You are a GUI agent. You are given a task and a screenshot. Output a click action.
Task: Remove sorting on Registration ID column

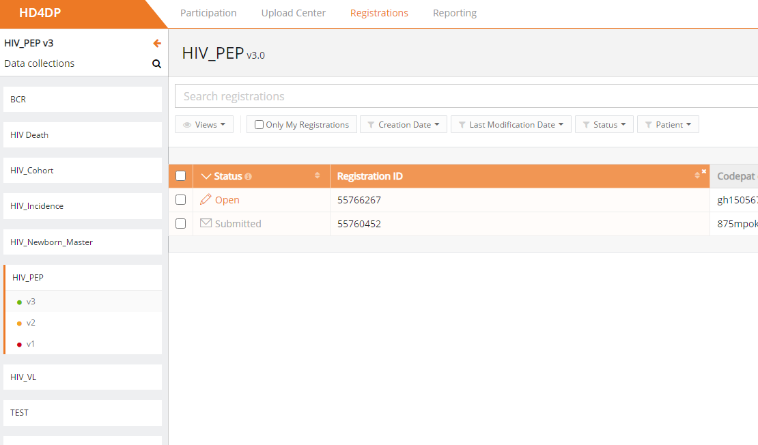pos(704,171)
